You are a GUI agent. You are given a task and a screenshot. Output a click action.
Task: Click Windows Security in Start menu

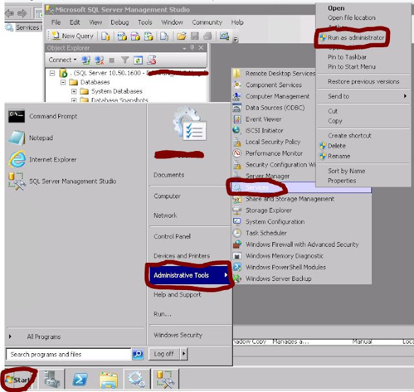pos(178,335)
